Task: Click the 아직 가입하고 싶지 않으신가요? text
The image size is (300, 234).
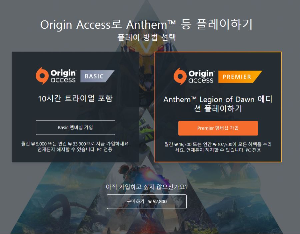Action: pos(147,187)
